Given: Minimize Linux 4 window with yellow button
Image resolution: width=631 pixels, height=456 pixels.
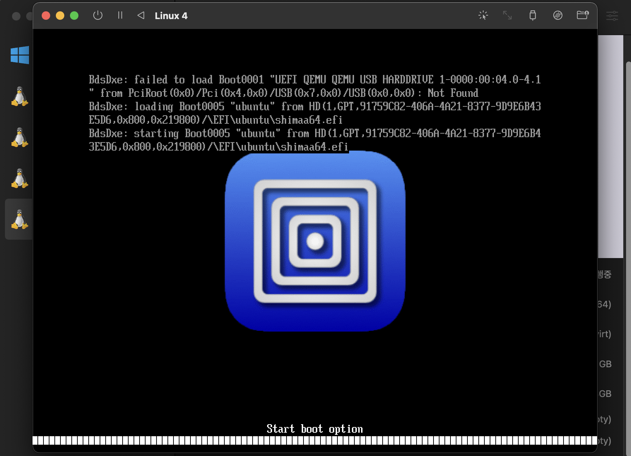Looking at the screenshot, I should click(60, 16).
